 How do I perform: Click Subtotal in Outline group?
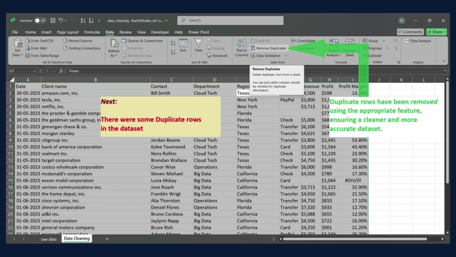point(372,56)
